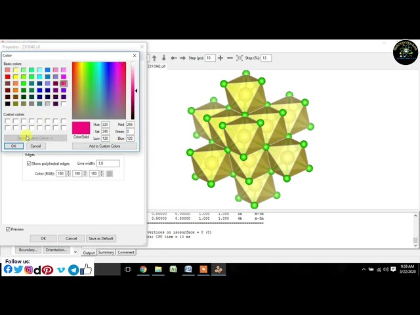420x315 pixels.
Task: Pick the bright red basic color swatch
Action: 7,77
